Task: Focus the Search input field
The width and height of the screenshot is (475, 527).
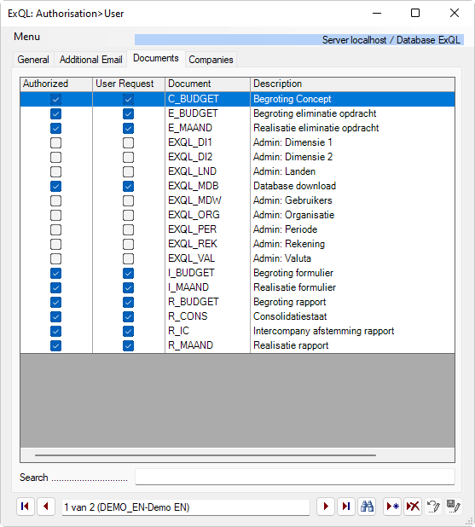Action: [x=295, y=477]
